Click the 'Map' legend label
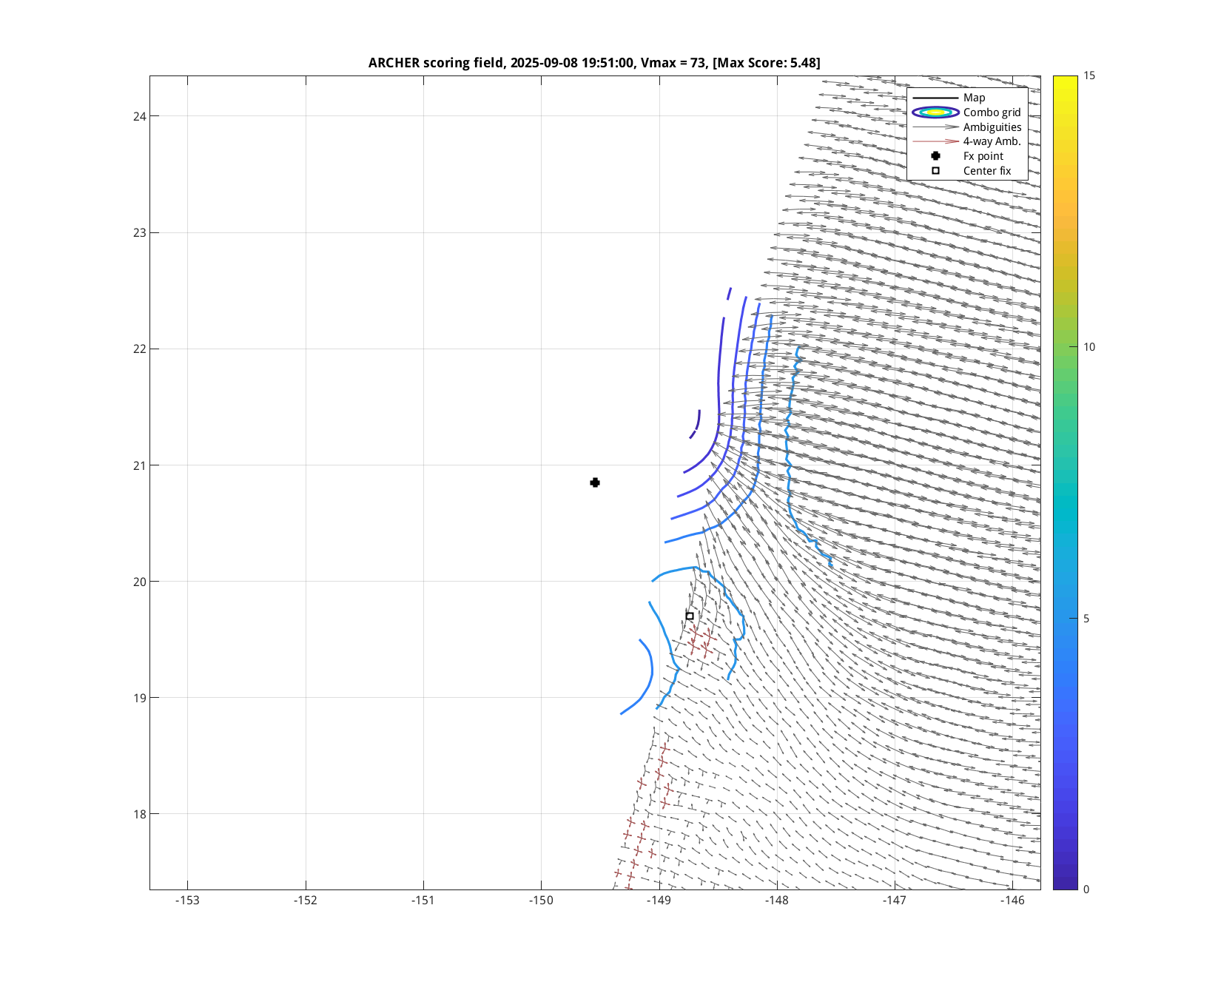Image resolution: width=1218 pixels, height=999 pixels. tap(974, 98)
